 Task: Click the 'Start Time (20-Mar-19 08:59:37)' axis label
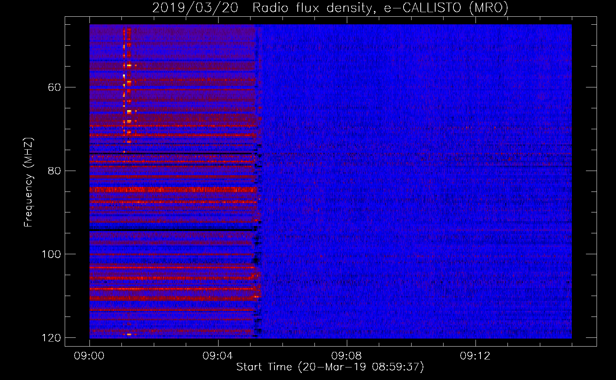[x=330, y=367]
